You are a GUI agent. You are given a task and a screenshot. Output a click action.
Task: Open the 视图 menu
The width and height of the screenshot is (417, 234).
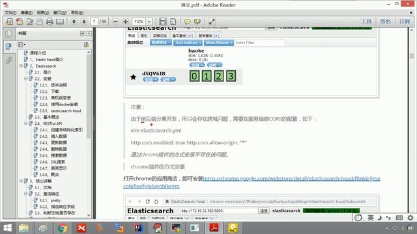pyautogui.click(x=42, y=12)
